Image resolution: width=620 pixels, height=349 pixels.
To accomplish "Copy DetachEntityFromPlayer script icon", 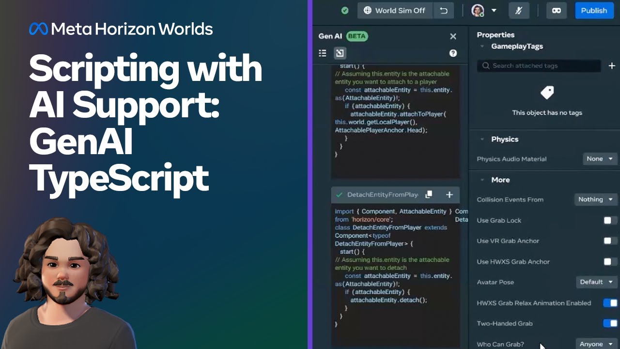I will pos(429,194).
